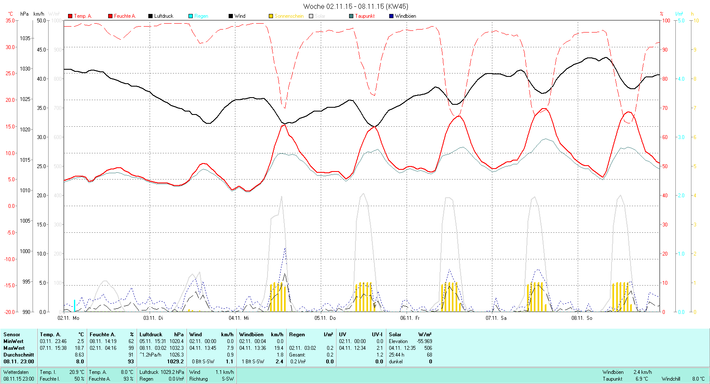This screenshot has height=384, width=710.
Task: Click the '08.11.15 23:00' timestamp in the bottom bar
Action: point(19,379)
